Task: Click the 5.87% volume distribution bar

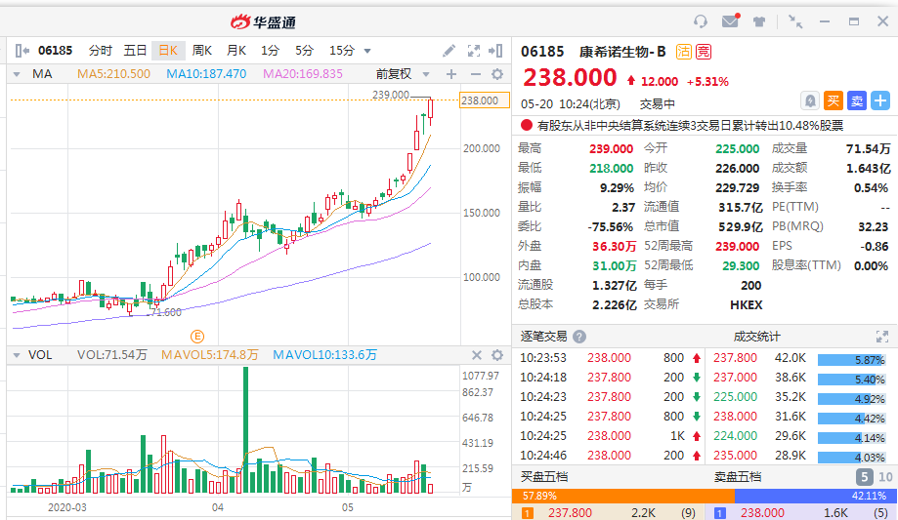Action: coord(852,360)
